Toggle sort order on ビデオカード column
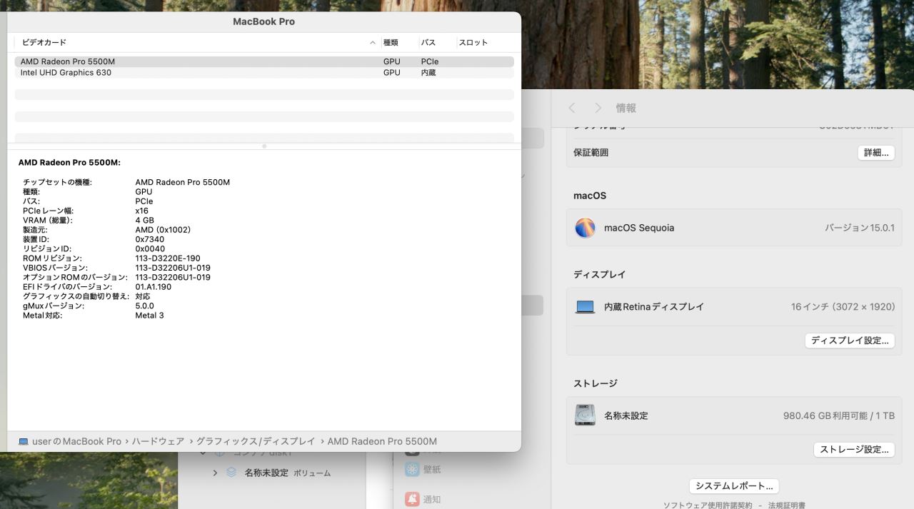Image resolution: width=914 pixels, height=509 pixels. click(372, 43)
